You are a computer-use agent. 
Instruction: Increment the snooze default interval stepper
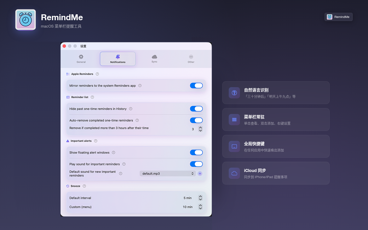click(200, 197)
